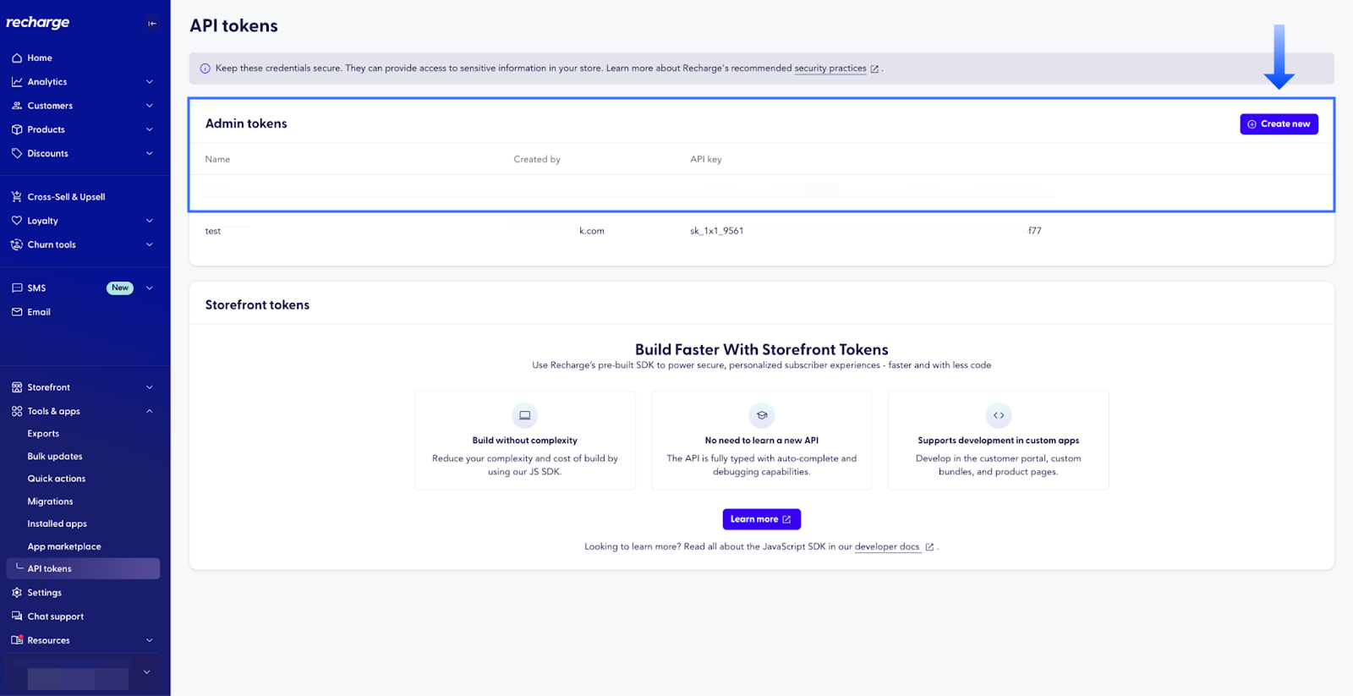Select the test admin token row

coord(213,231)
